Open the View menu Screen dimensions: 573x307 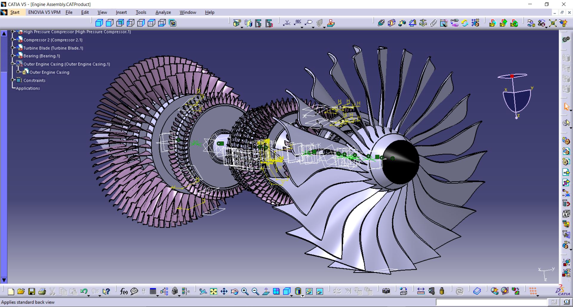click(102, 12)
